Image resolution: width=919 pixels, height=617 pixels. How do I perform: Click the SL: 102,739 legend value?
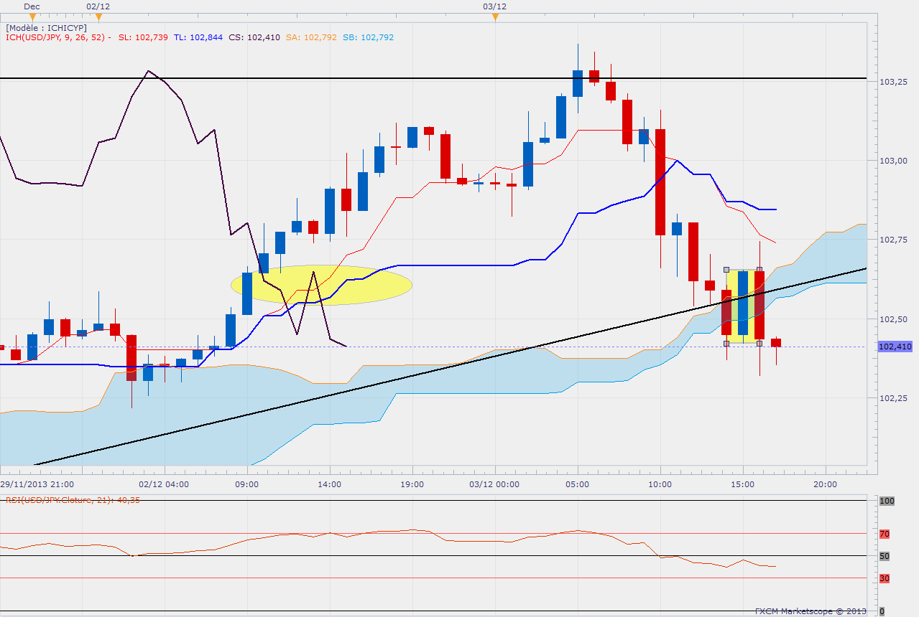[x=142, y=37]
